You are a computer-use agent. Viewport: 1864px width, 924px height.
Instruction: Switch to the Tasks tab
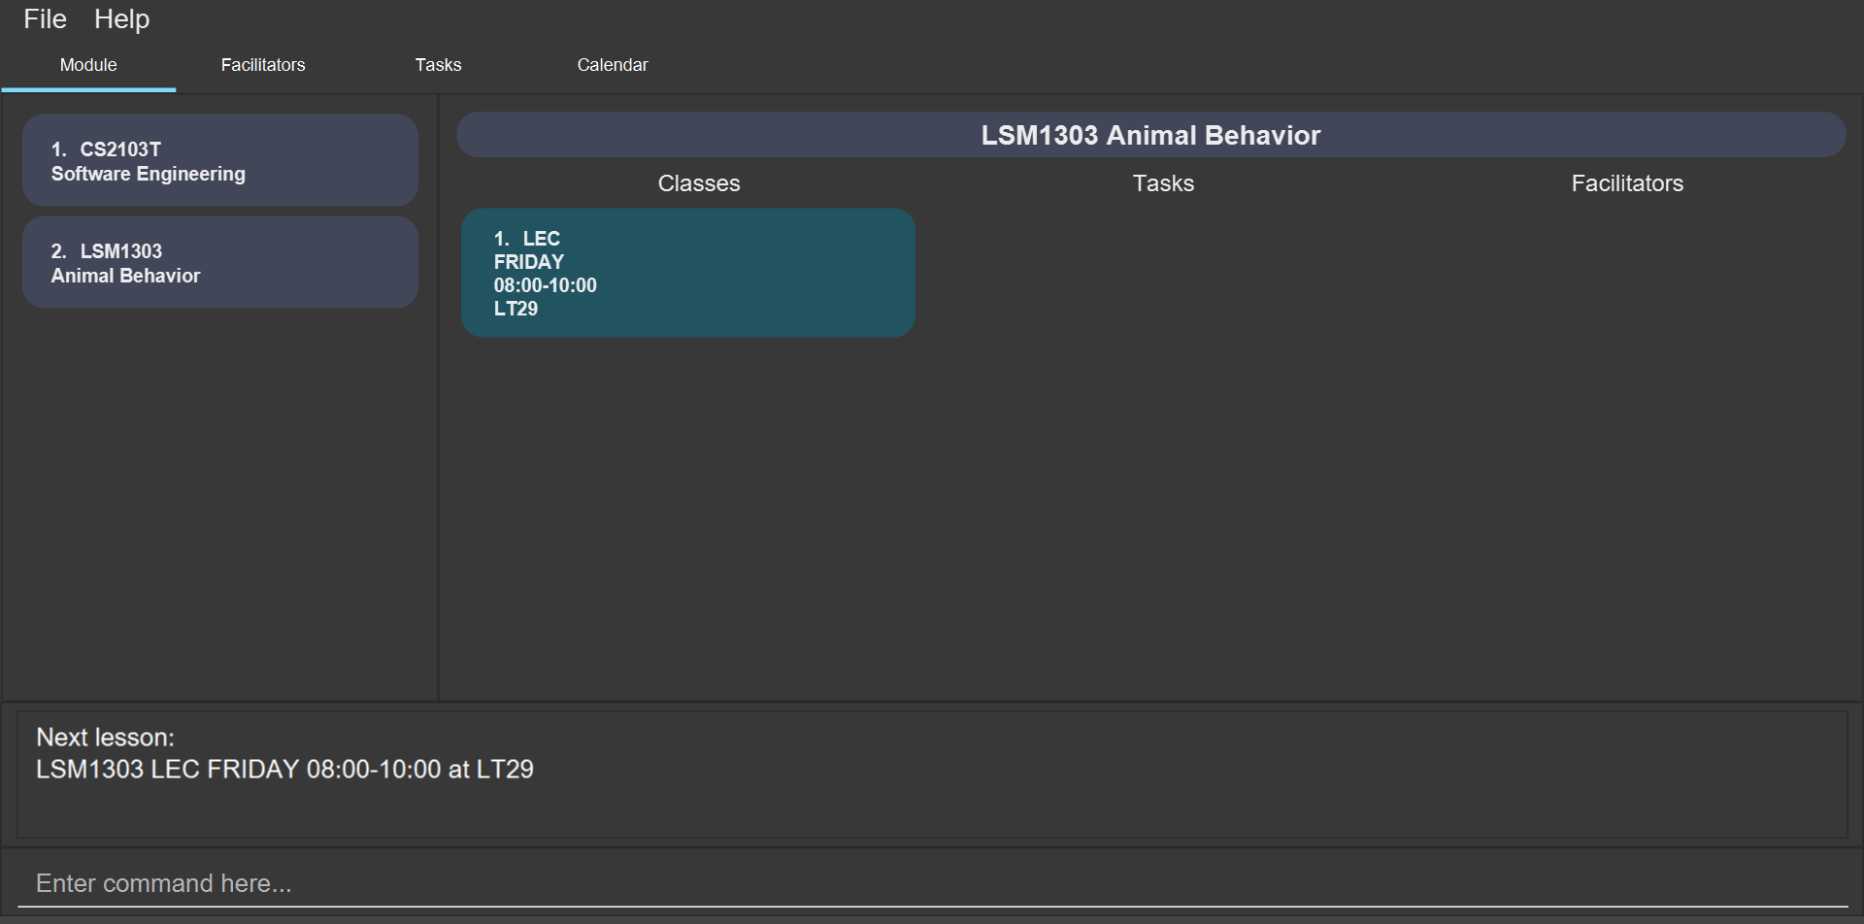coord(438,65)
